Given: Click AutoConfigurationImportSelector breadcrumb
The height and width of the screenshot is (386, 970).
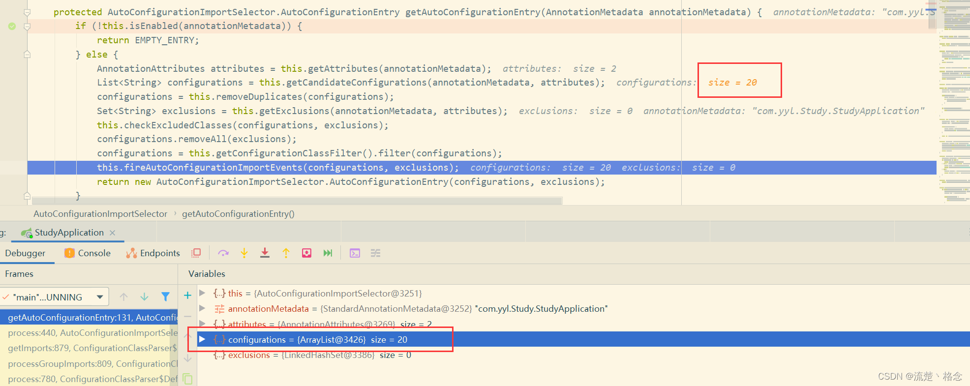Looking at the screenshot, I should 100,214.
